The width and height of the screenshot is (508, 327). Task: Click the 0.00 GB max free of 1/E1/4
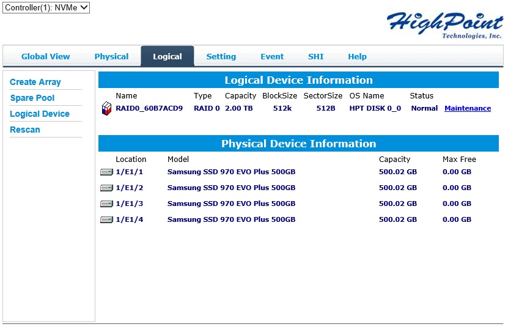pyautogui.click(x=457, y=219)
